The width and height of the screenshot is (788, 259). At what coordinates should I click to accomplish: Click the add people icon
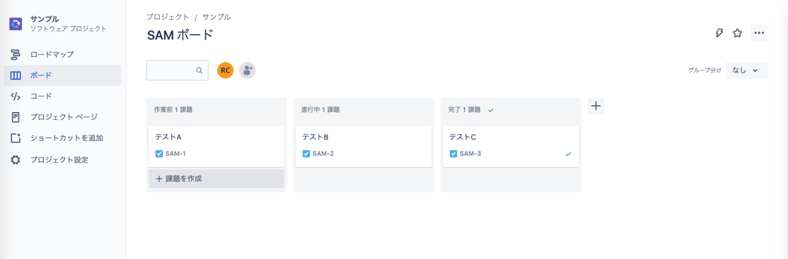[x=248, y=70]
